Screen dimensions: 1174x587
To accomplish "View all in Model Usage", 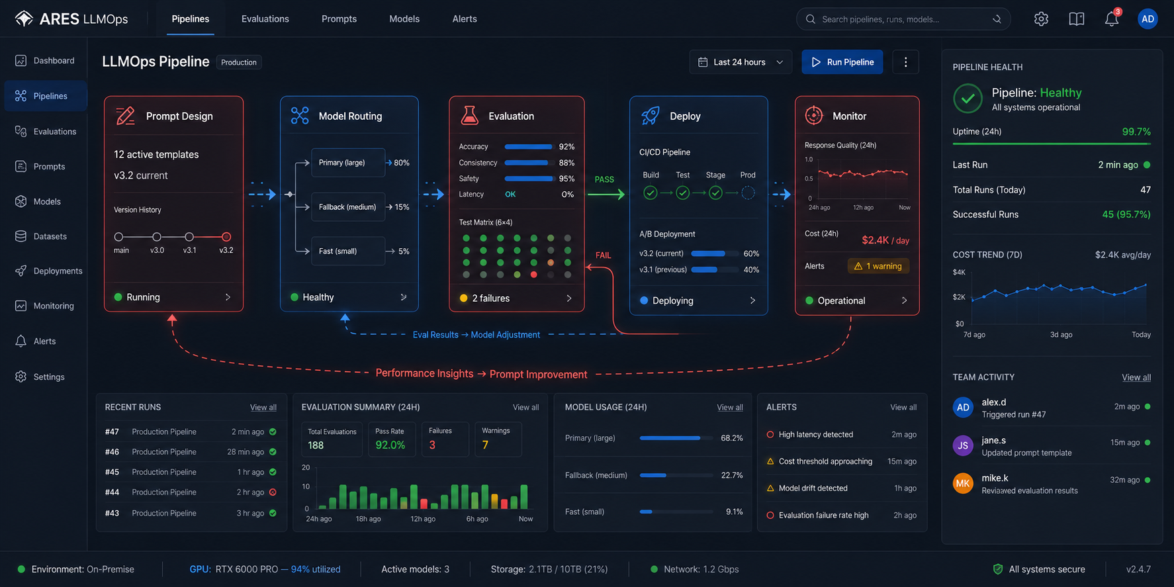I will coord(730,408).
